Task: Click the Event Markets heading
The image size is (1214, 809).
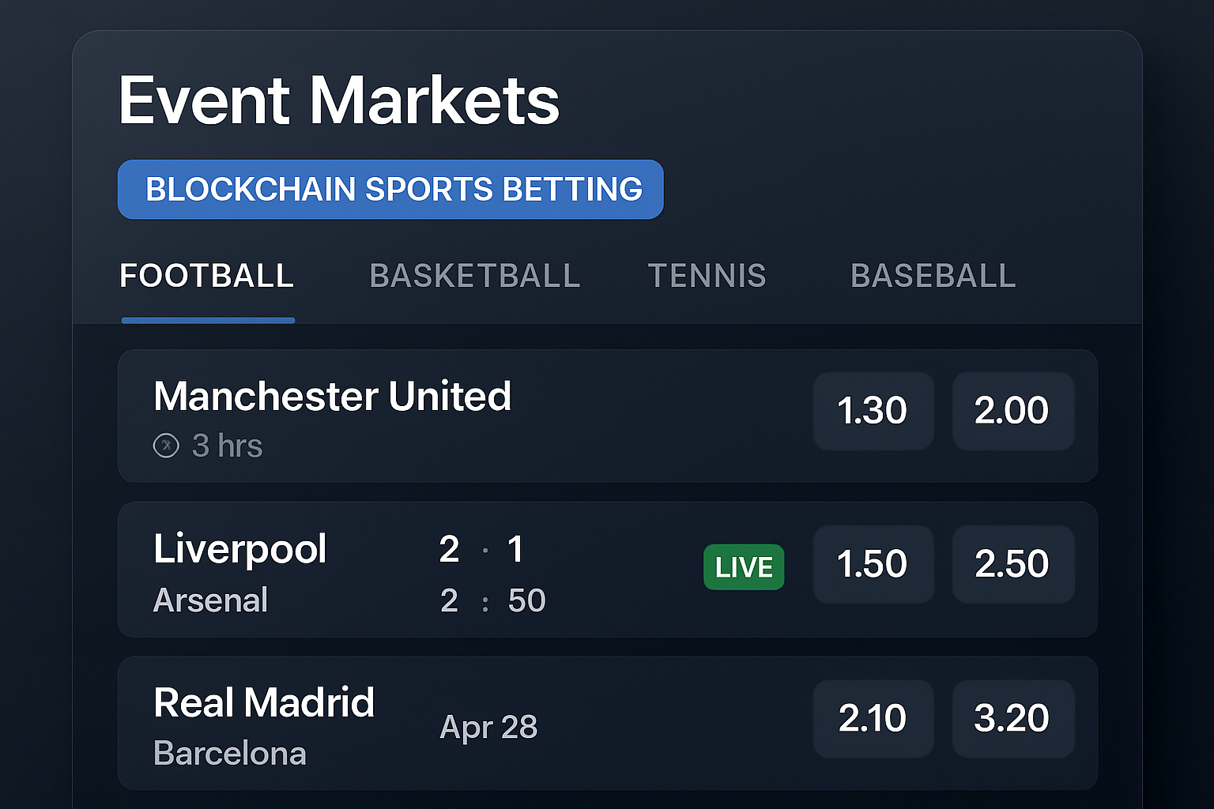Action: 338,98
